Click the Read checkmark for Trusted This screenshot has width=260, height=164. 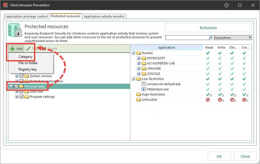(x=208, y=53)
